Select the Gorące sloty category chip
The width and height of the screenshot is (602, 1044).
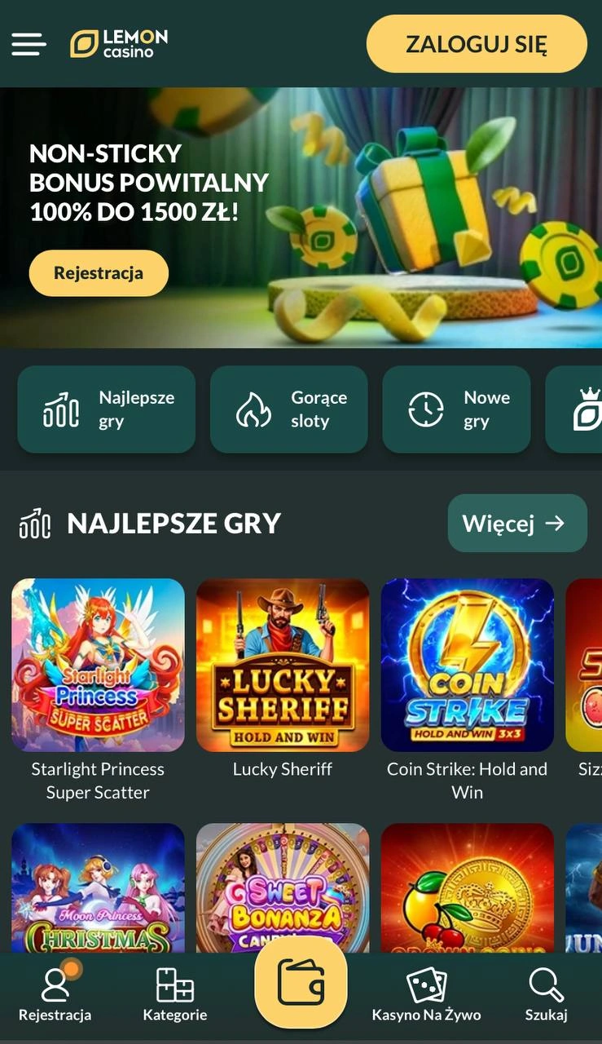pos(289,409)
